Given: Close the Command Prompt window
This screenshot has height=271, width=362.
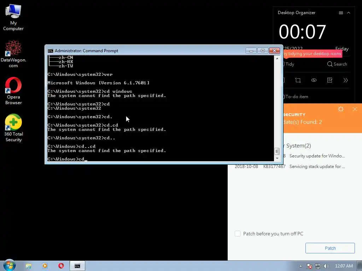Looking at the screenshot, I should point(274,51).
